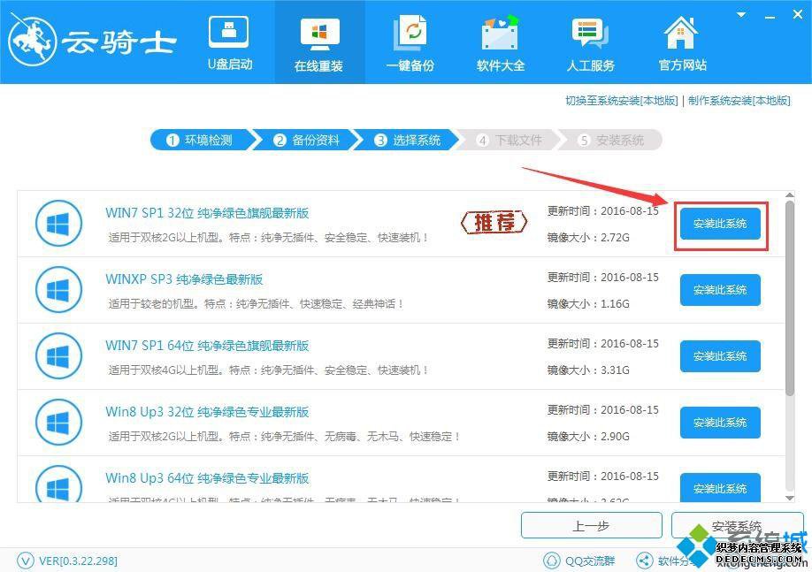812x572 pixels.
Task: Click 镜像大小：2.90G text
Action: (x=588, y=437)
